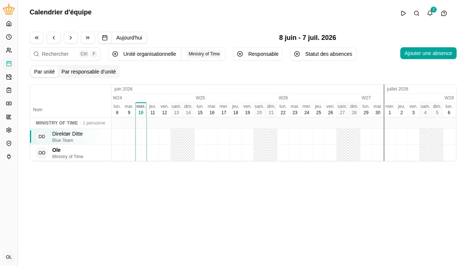Click the crown logo at top
This screenshot has height=266, width=474.
(x=9, y=9)
